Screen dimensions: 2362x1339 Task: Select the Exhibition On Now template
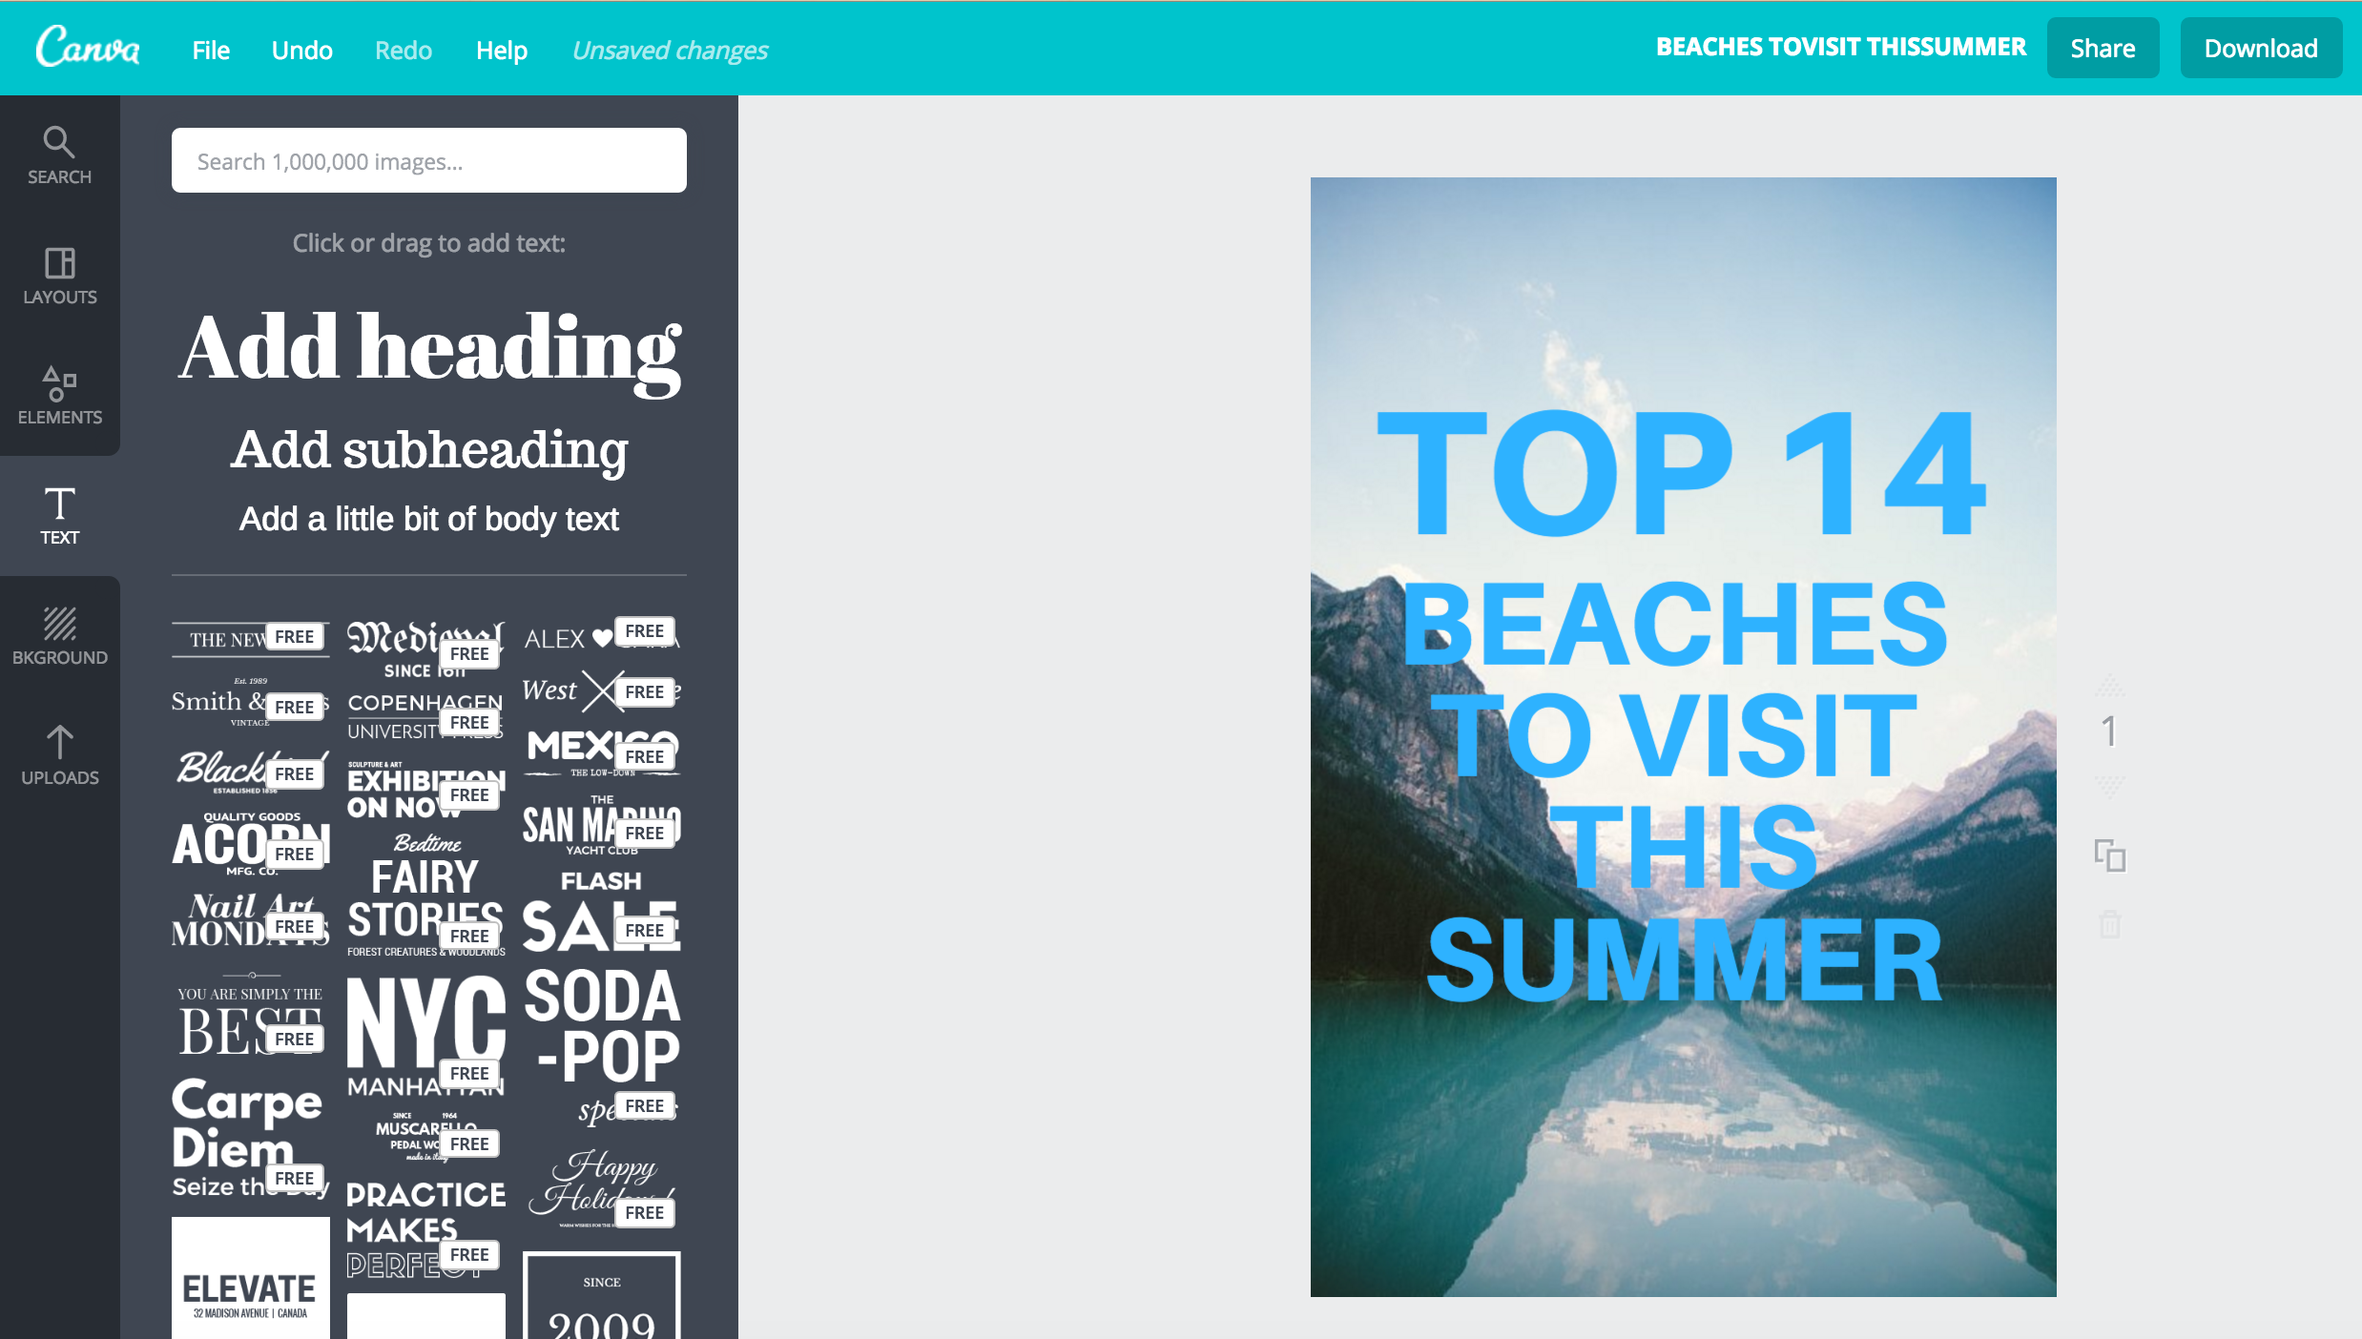[x=425, y=790]
